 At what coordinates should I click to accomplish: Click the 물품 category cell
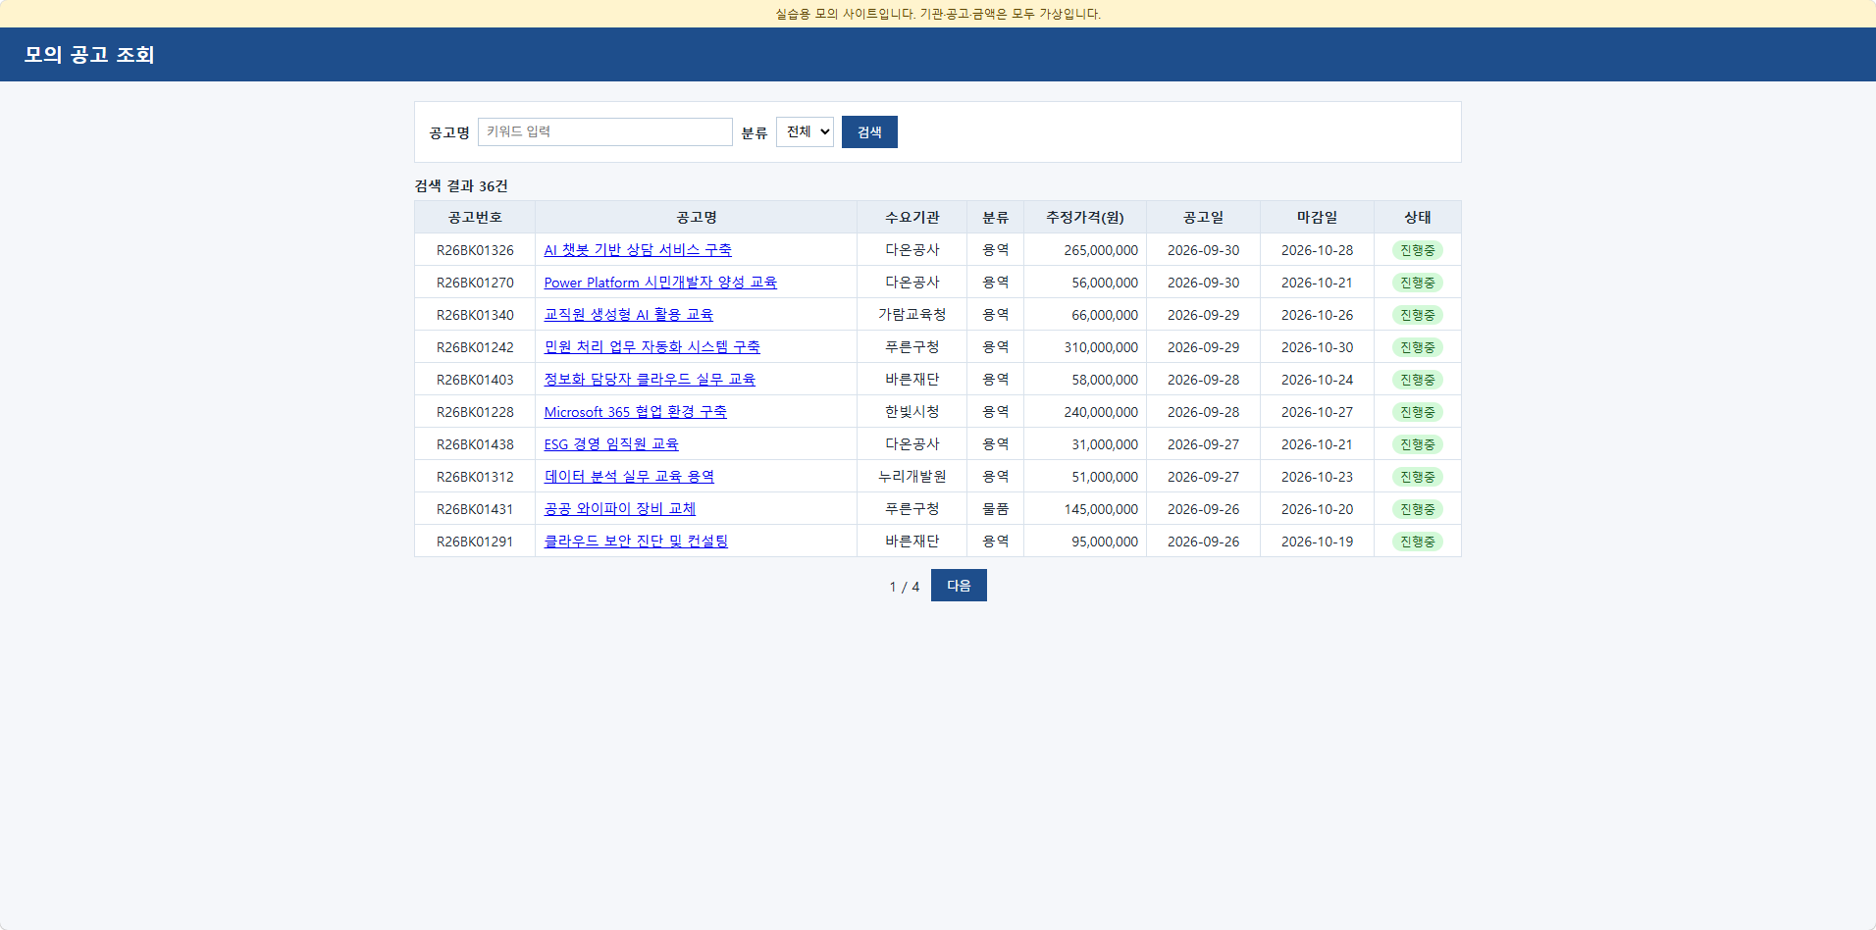[x=996, y=509]
